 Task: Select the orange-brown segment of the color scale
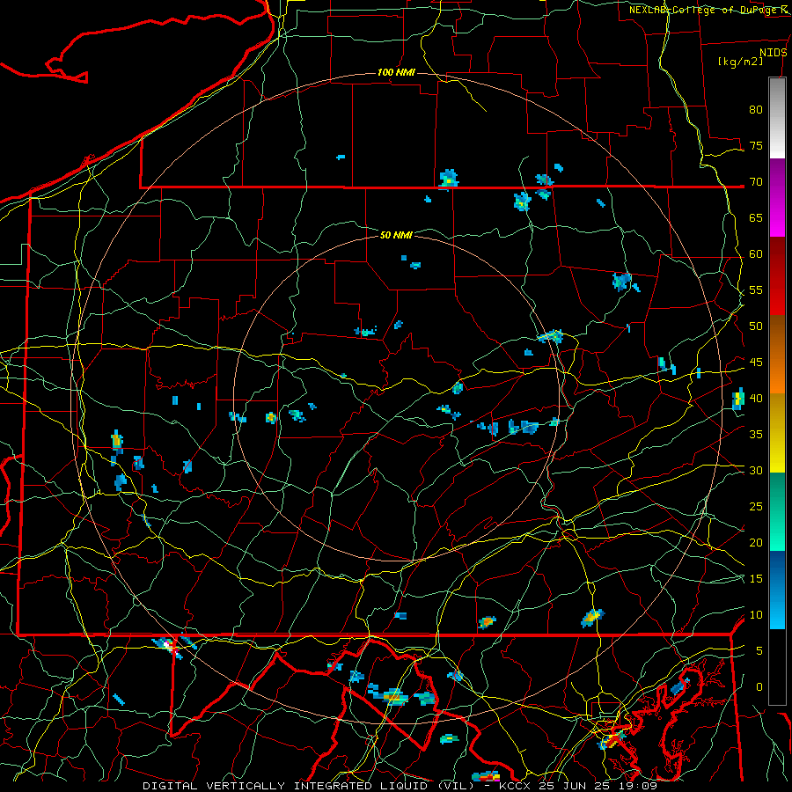(x=777, y=355)
